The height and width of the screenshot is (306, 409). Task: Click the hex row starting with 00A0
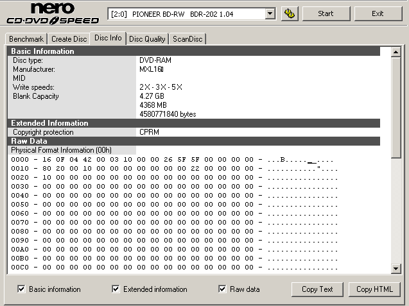(174, 250)
